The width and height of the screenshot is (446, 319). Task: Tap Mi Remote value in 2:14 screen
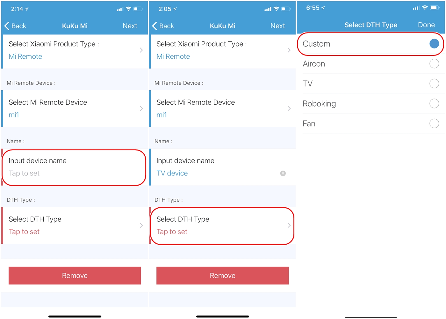pyautogui.click(x=25, y=56)
